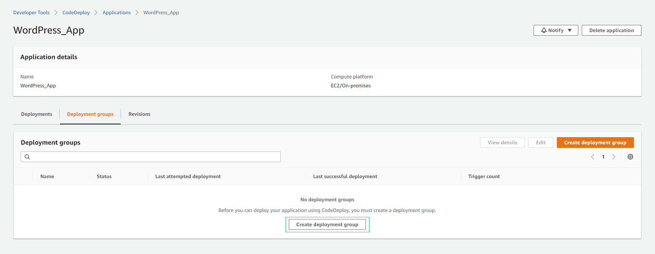
Task: Expand the Notify dropdown
Action: [555, 30]
